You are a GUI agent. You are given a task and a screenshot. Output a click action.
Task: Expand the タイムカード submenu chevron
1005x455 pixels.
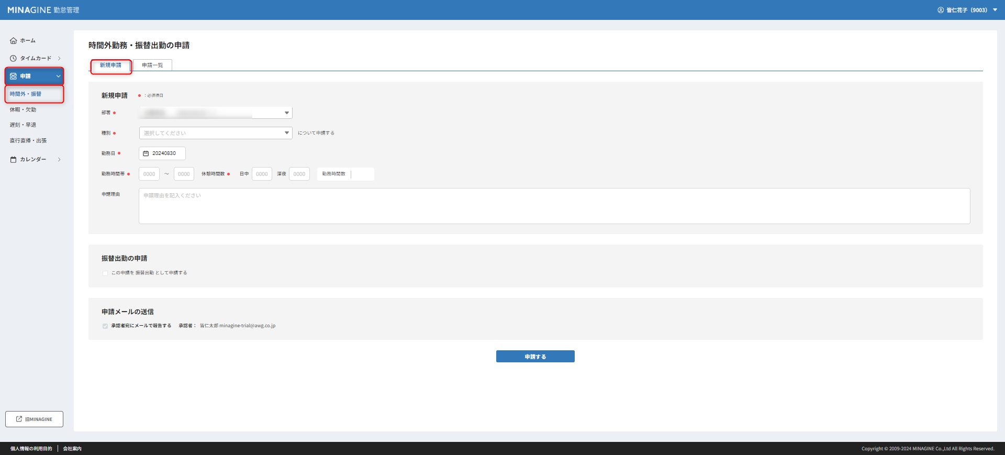(59, 59)
